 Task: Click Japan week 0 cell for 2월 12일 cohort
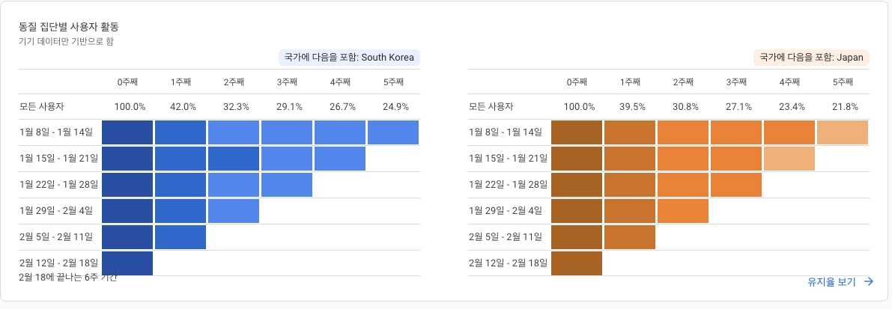[x=577, y=263]
